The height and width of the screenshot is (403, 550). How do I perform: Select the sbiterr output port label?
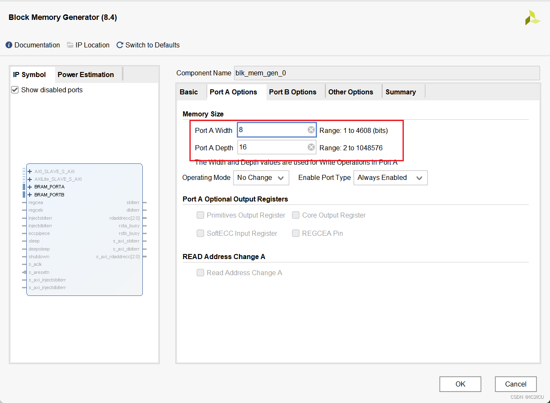click(x=133, y=203)
